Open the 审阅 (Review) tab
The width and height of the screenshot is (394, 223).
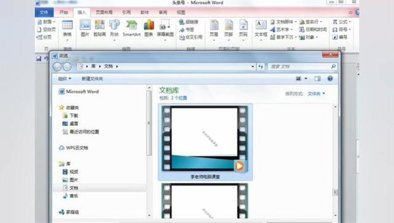(163, 12)
